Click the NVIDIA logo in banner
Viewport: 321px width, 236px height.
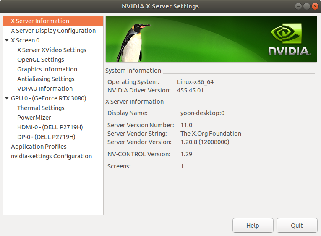click(x=290, y=39)
